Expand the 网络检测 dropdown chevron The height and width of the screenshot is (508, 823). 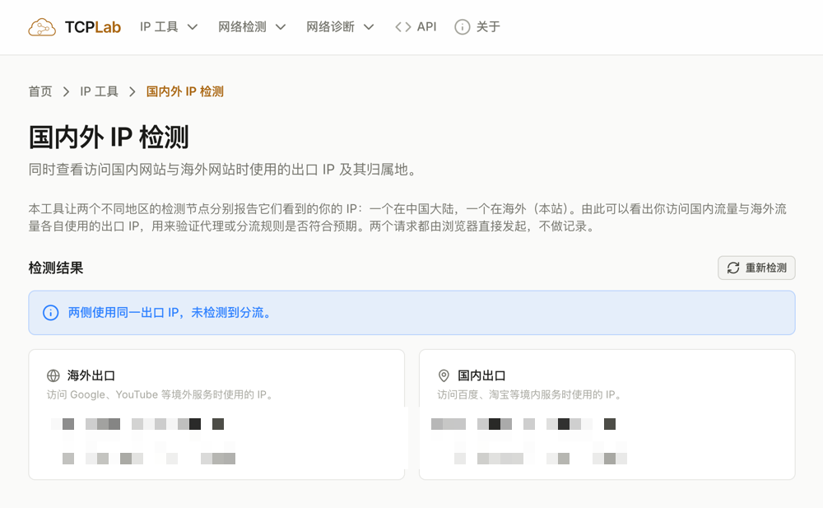(281, 27)
